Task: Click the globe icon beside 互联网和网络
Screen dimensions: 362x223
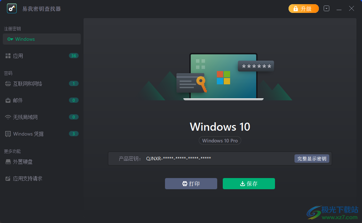Action: (8, 84)
